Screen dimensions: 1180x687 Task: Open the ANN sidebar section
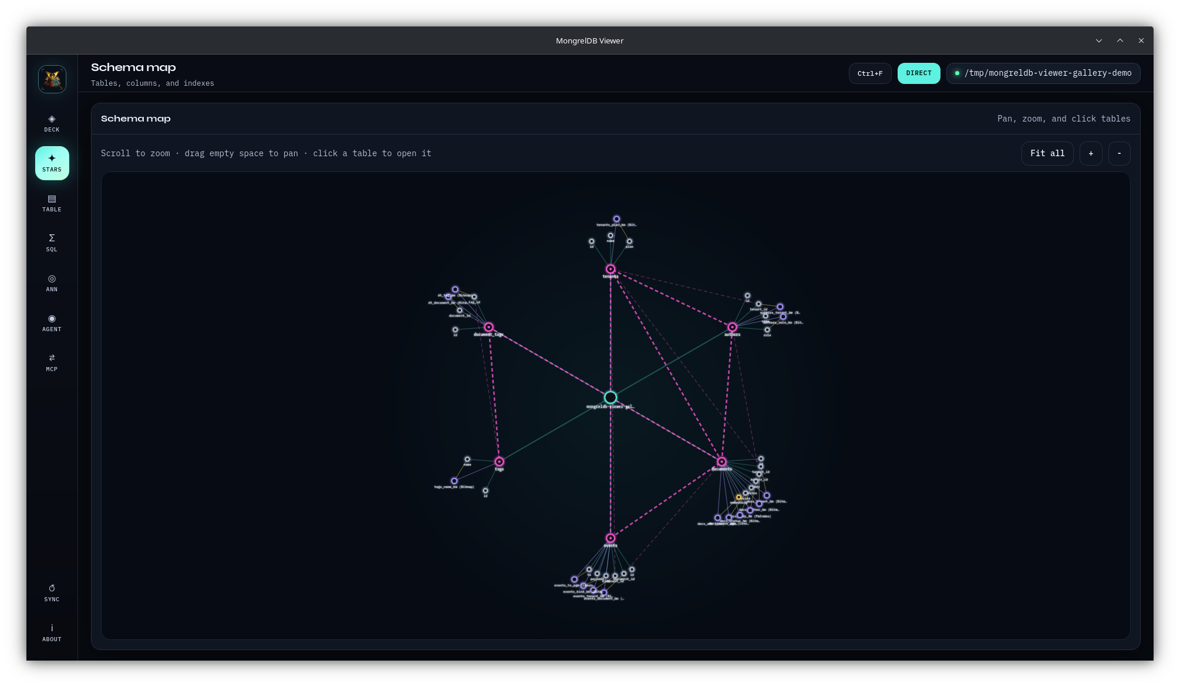click(x=52, y=283)
